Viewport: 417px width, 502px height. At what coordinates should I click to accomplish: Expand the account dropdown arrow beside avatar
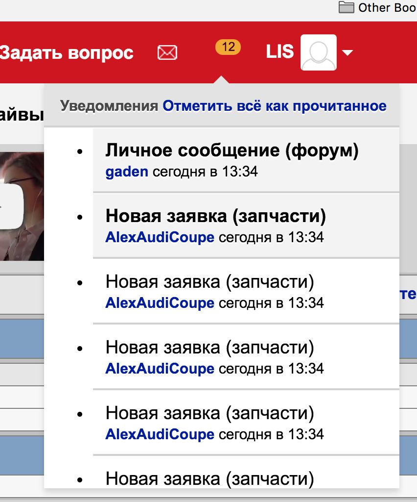pyautogui.click(x=347, y=53)
